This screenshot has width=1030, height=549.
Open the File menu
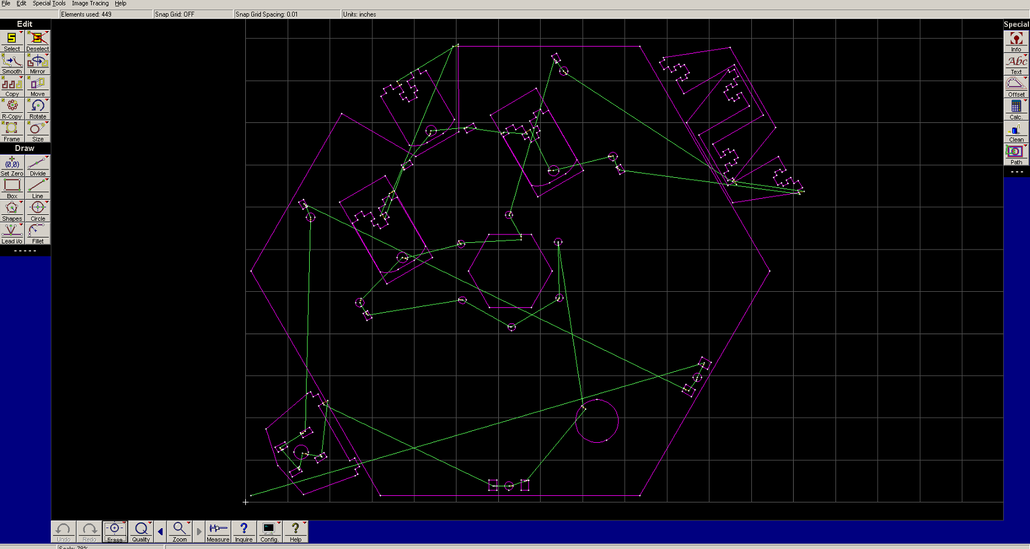coord(6,4)
